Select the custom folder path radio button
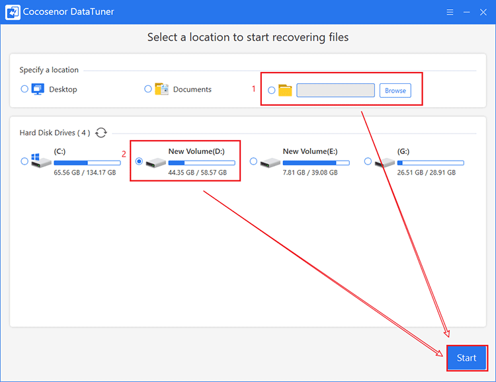The image size is (496, 382). (271, 90)
